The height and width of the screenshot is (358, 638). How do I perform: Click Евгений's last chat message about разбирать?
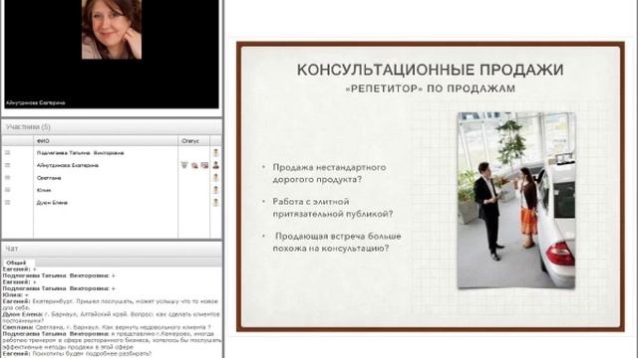point(77,354)
